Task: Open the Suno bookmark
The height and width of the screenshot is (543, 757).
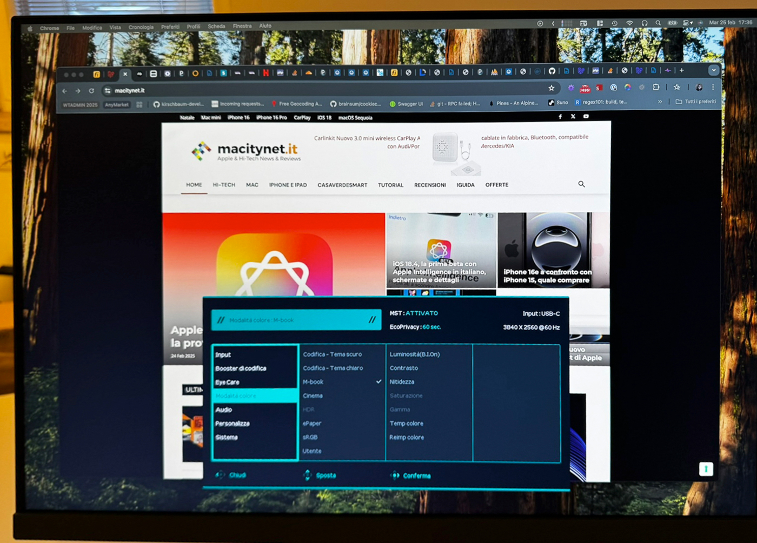Action: pyautogui.click(x=558, y=102)
